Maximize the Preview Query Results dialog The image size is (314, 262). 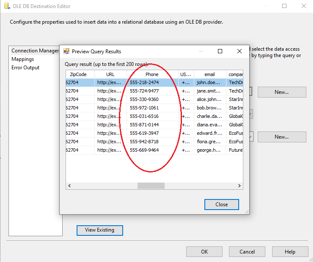220,51
